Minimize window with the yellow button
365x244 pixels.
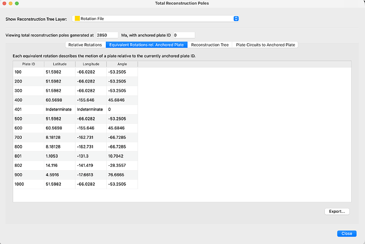pos(11,4)
